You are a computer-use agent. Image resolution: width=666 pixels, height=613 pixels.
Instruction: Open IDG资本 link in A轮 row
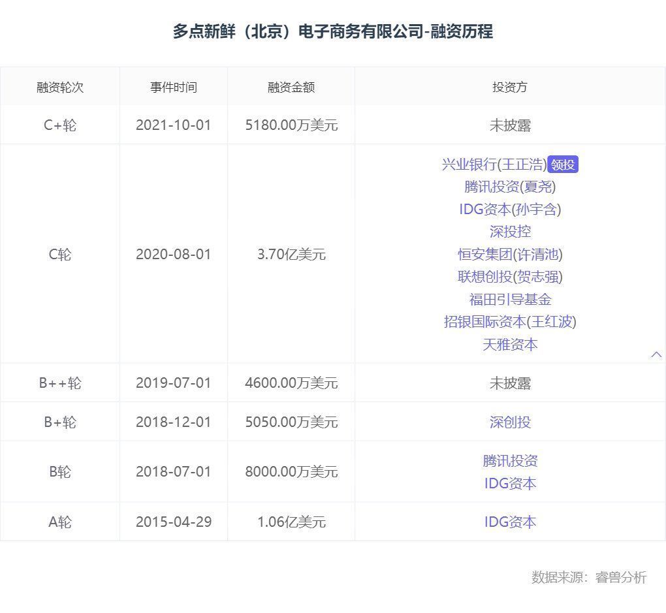point(510,522)
